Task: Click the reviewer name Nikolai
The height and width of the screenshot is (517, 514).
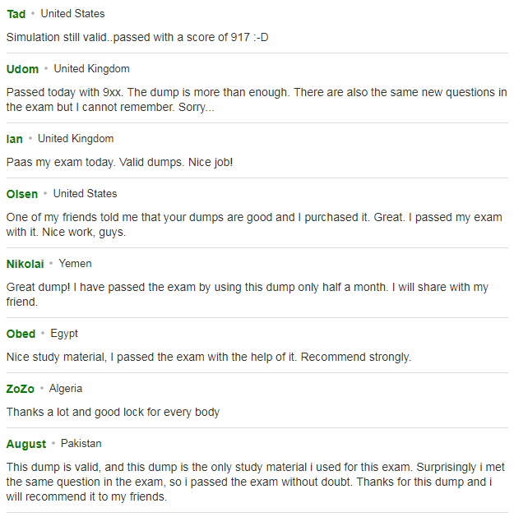Action: [25, 264]
